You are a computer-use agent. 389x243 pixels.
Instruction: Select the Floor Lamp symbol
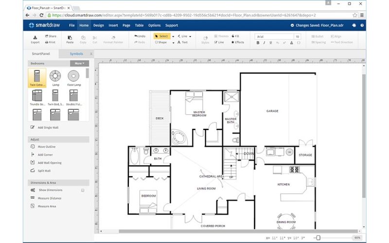pyautogui.click(x=74, y=78)
